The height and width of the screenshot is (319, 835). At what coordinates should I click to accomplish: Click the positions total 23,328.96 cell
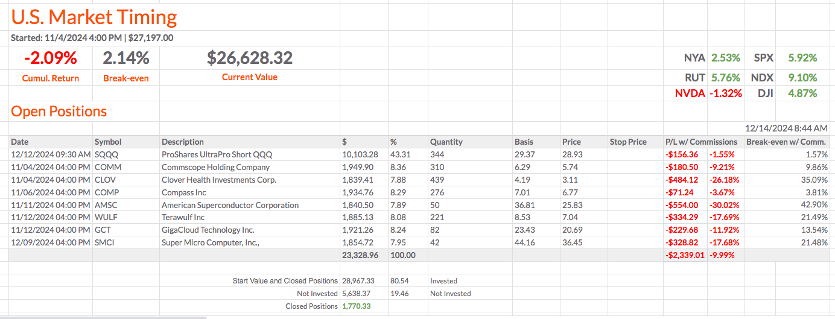tap(360, 255)
